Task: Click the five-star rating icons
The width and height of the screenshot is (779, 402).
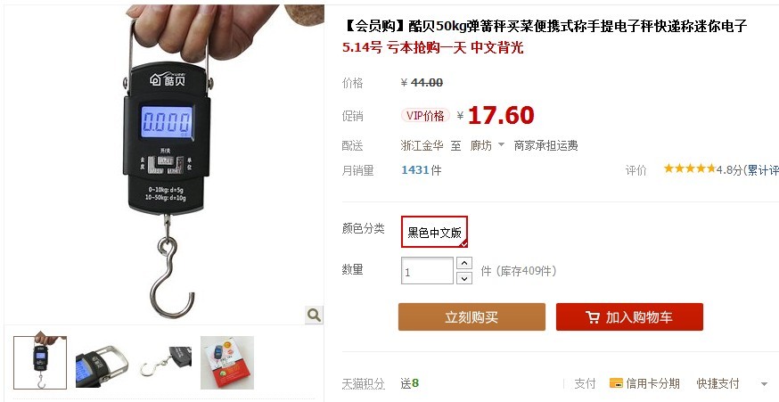Action: (x=690, y=168)
